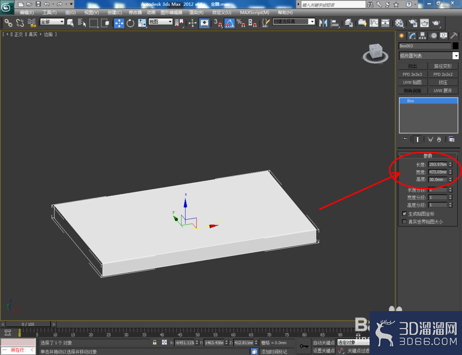Click the FFD 3x3x3 modifier button
The image size is (462, 355).
[413, 74]
